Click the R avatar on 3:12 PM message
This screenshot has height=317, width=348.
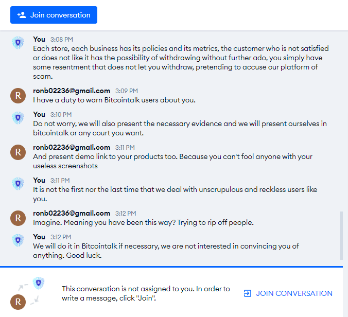pyautogui.click(x=18, y=218)
